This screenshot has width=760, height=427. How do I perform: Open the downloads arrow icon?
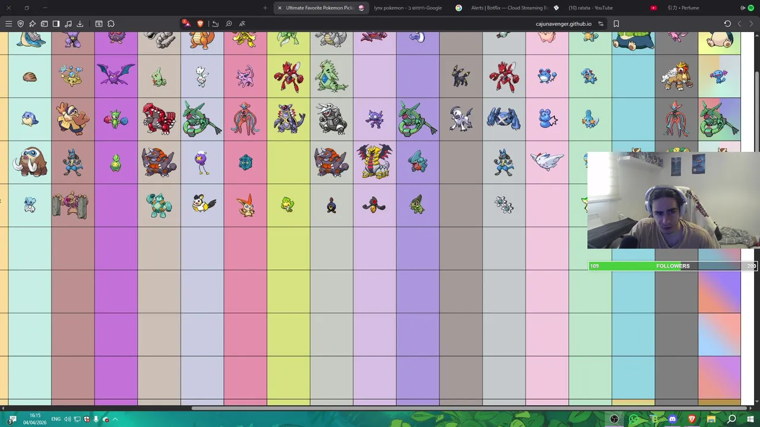pos(80,24)
